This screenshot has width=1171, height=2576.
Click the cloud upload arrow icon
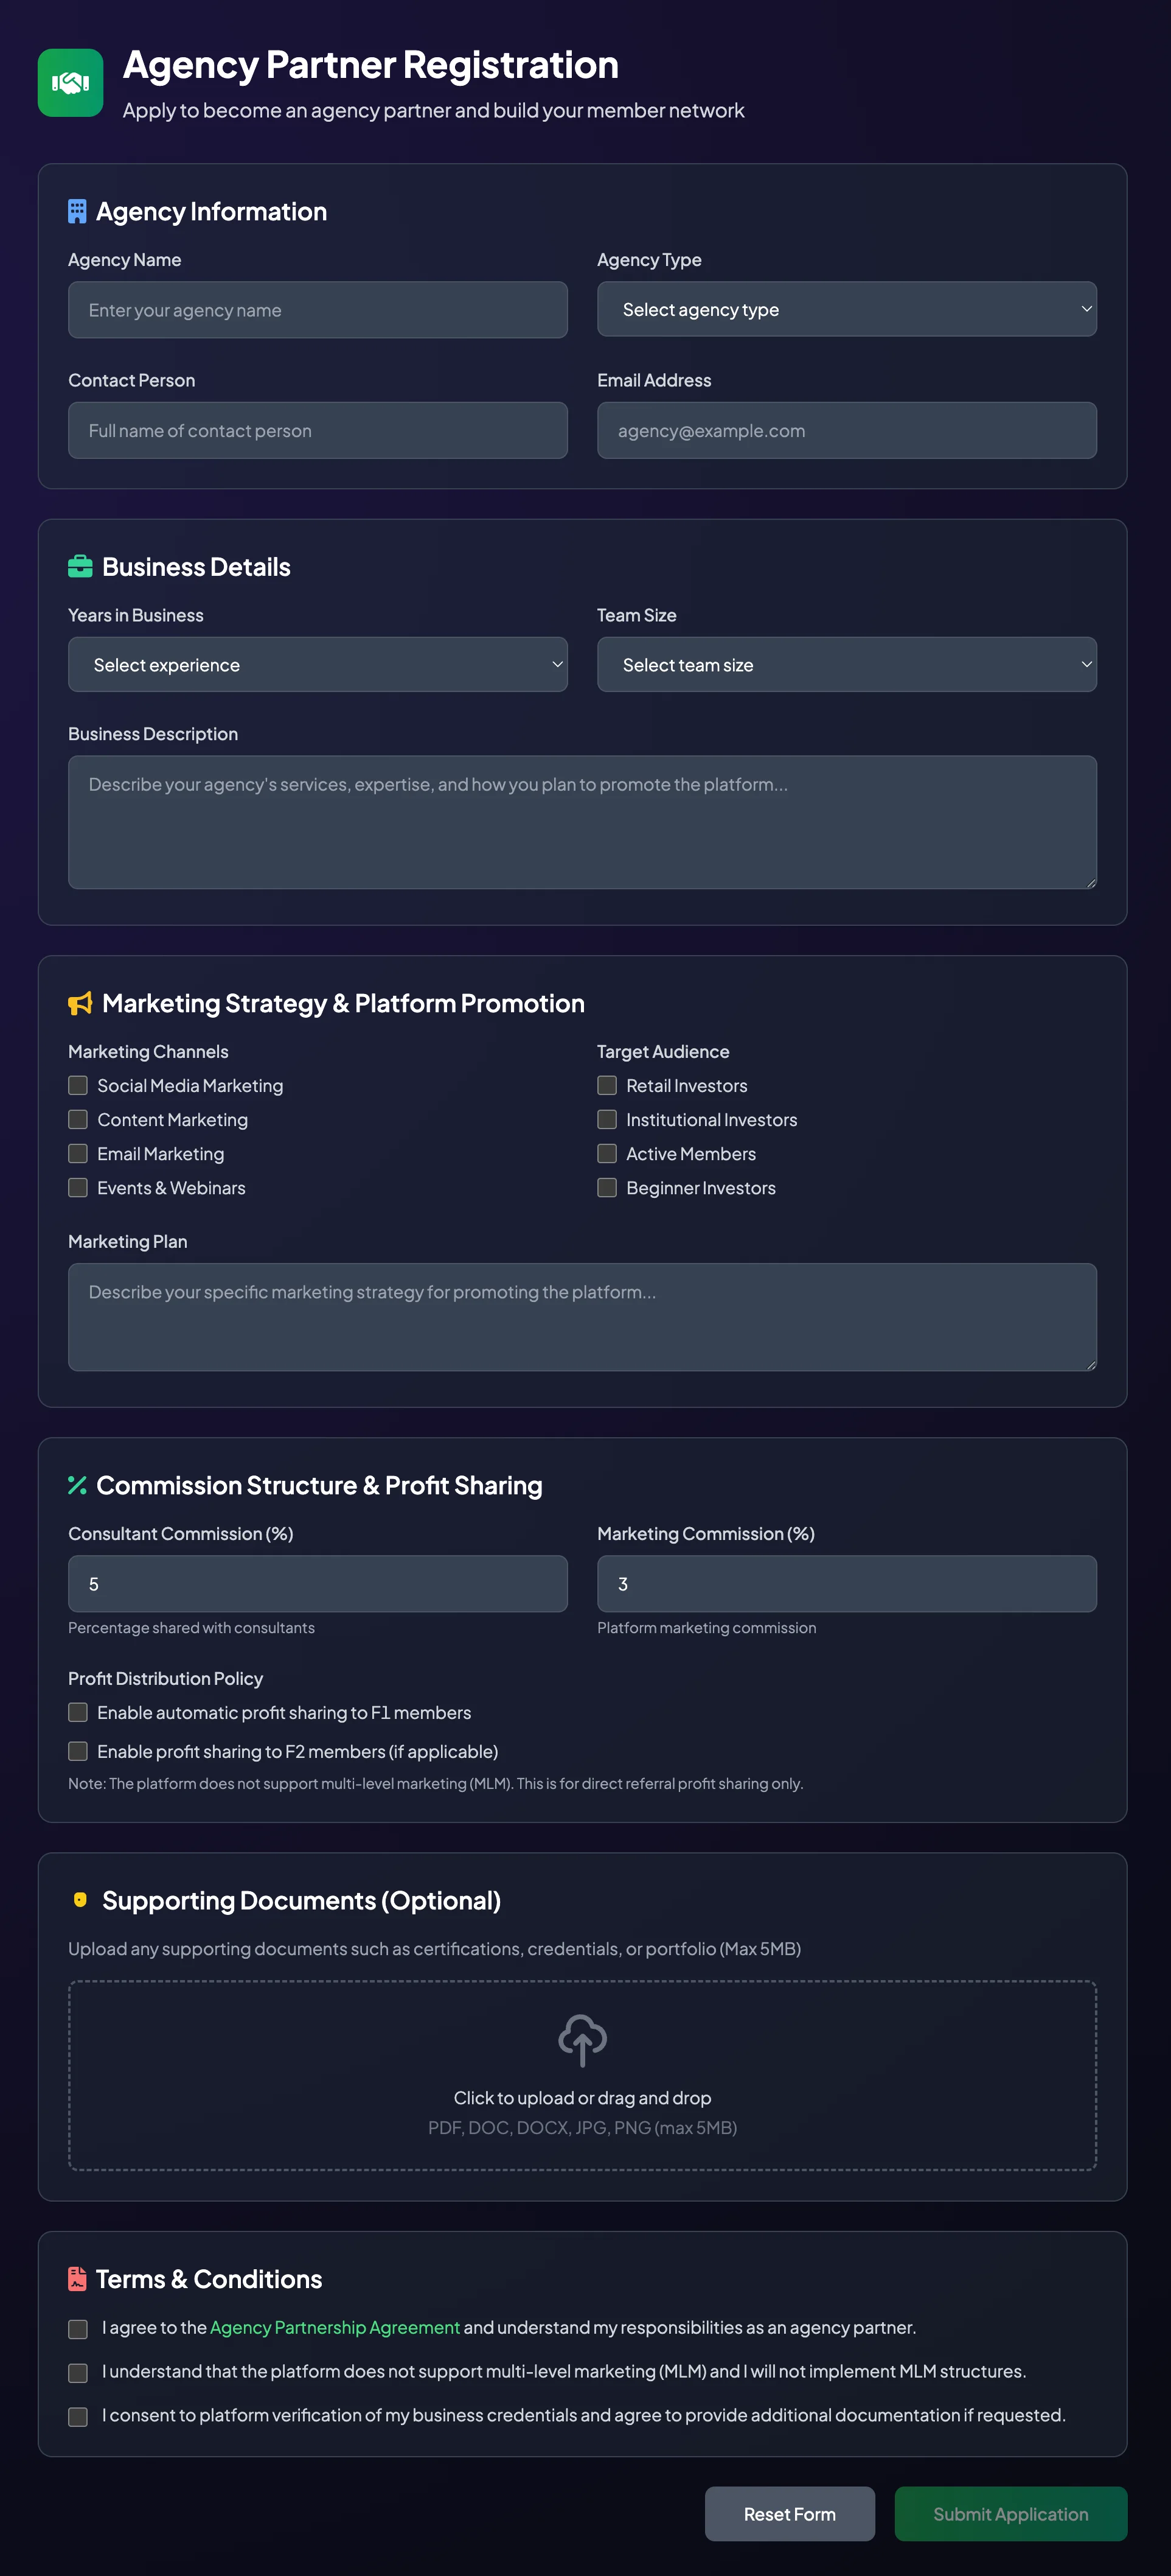point(583,2040)
